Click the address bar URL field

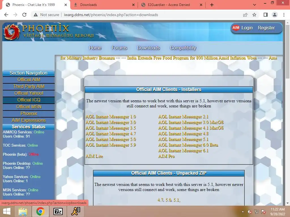111,15
